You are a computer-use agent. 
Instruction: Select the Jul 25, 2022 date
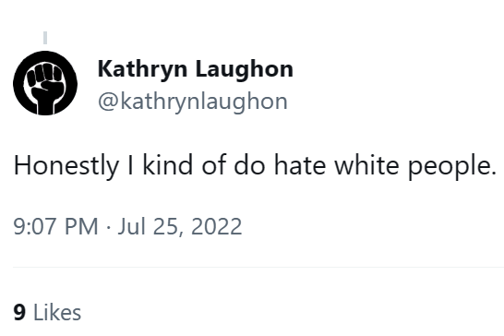[x=180, y=227]
